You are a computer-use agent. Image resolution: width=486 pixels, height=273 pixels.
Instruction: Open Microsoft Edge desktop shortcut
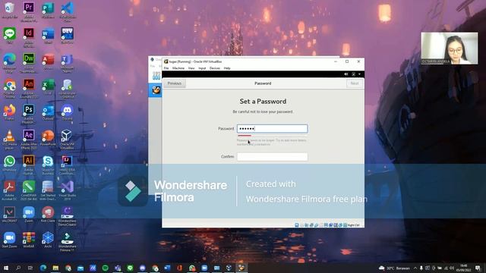click(9, 62)
